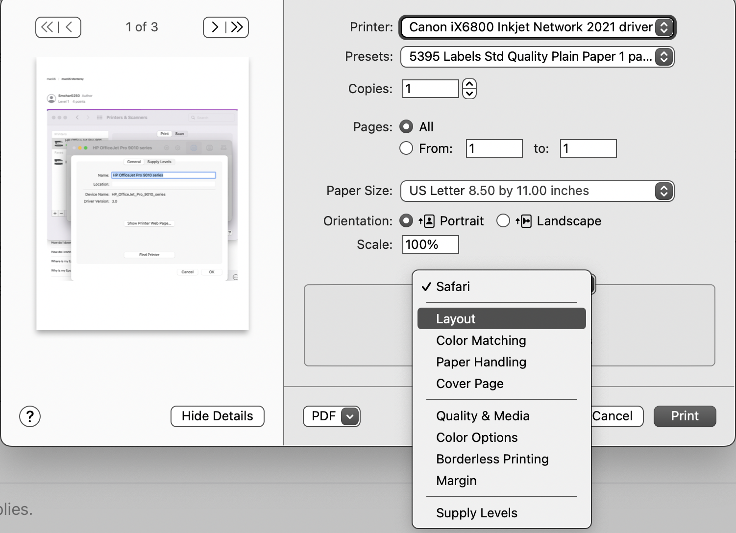Click the From page number field
Image resolution: width=736 pixels, height=533 pixels.
point(494,148)
